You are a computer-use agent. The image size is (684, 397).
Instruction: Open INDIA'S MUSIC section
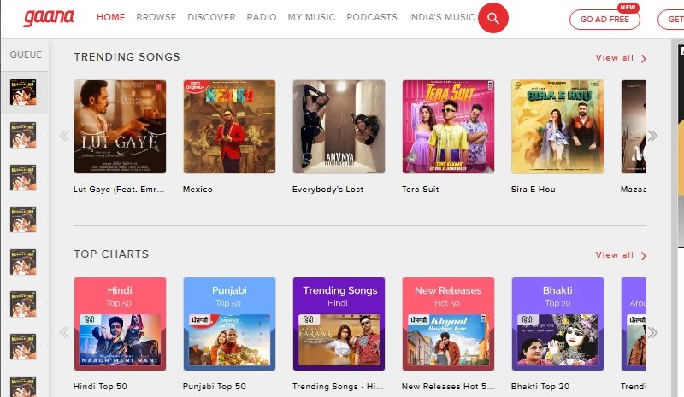[x=441, y=17]
